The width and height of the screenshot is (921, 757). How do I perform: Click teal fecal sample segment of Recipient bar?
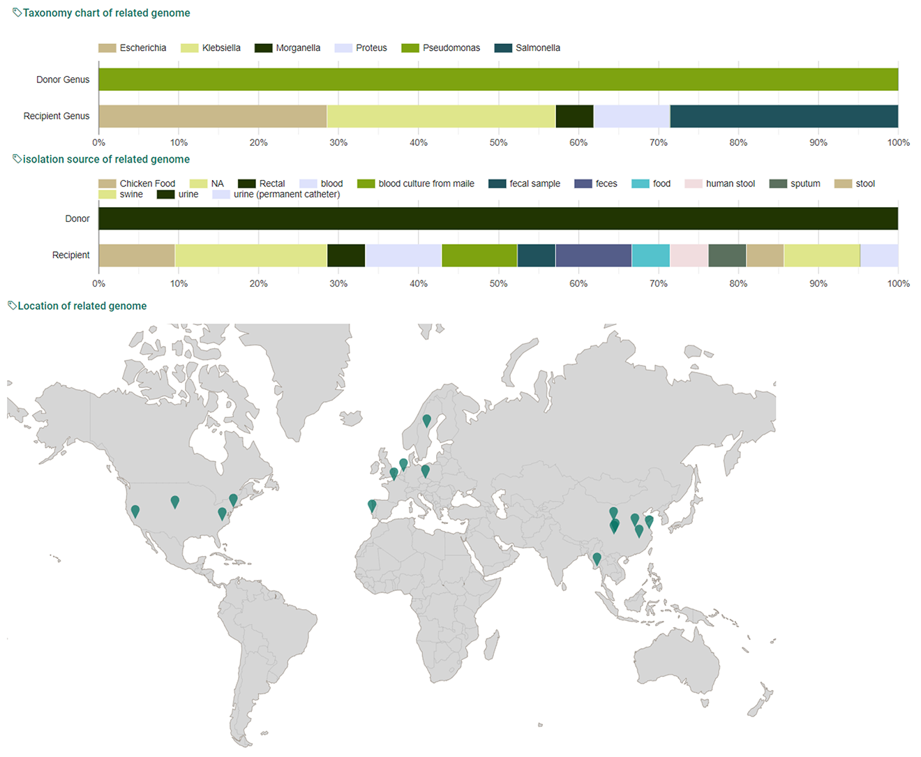537,255
